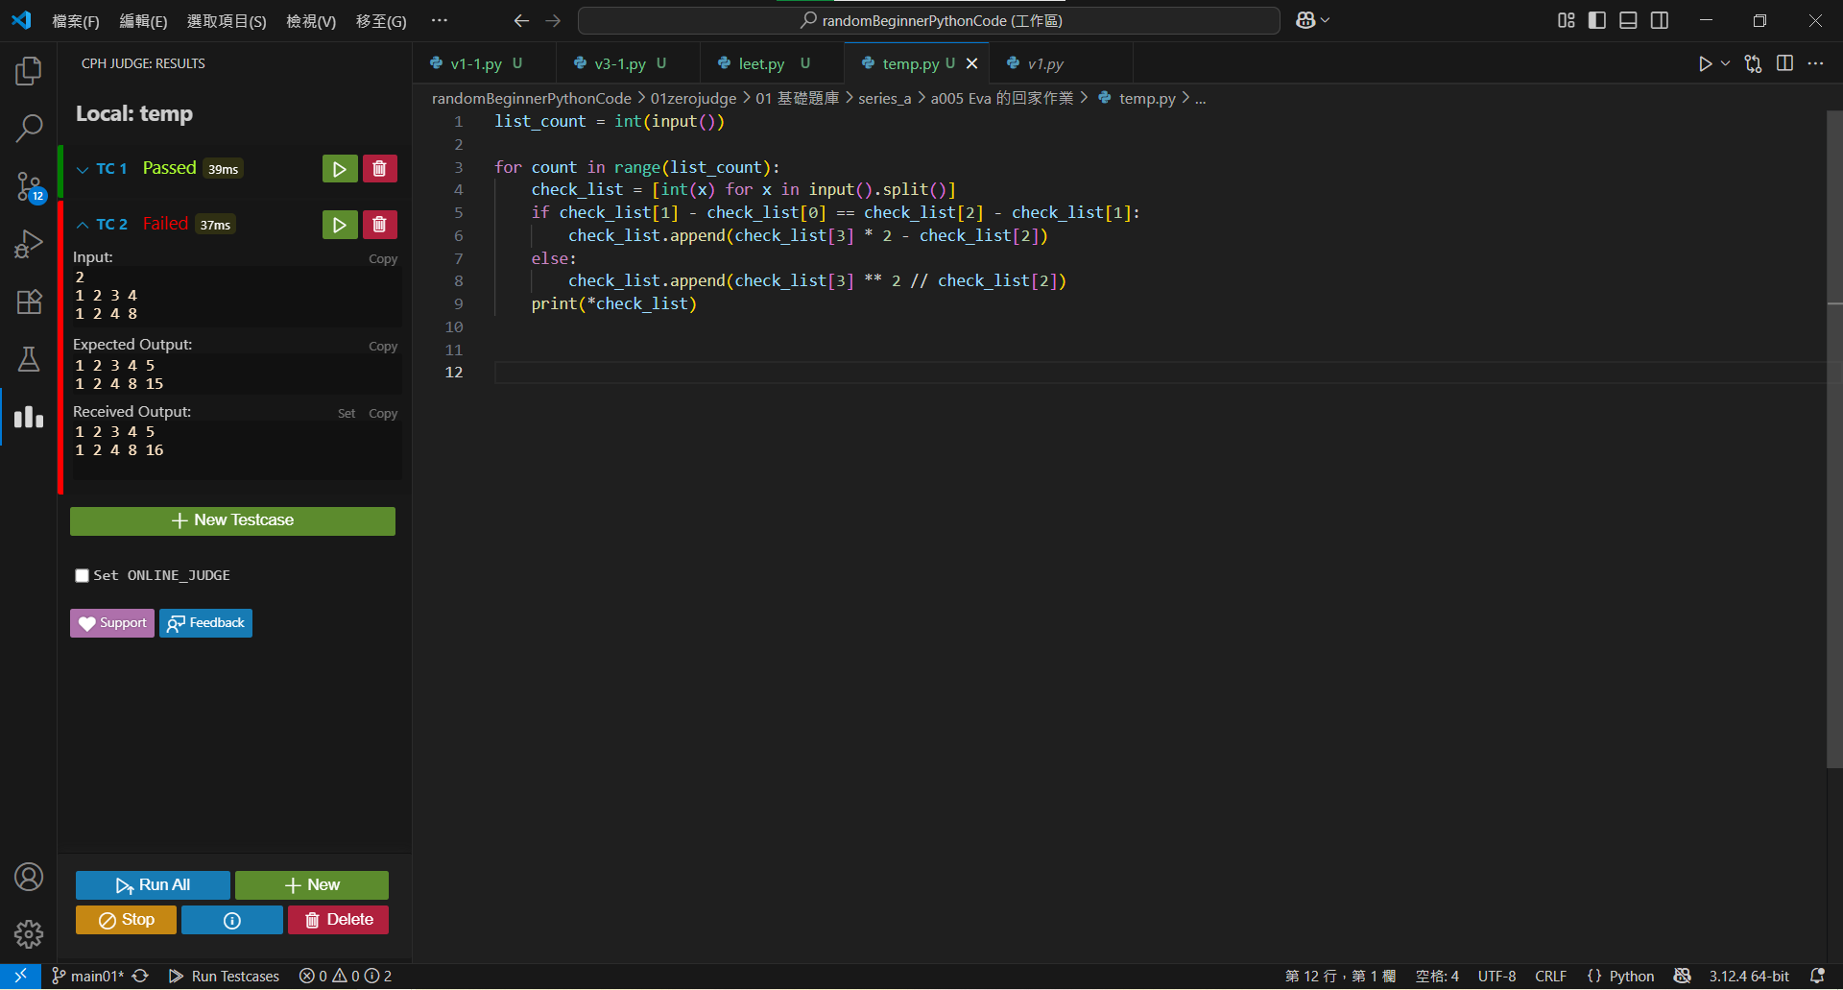
Task: Delete test case TC 2 with trash icon
Action: click(x=379, y=225)
